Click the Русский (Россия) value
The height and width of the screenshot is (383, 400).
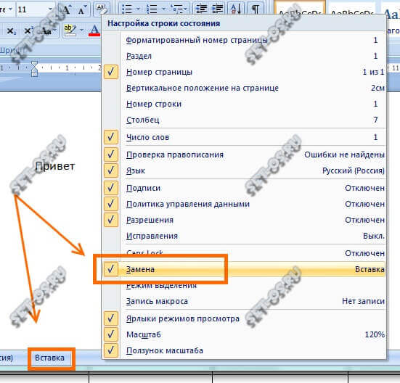coord(354,170)
